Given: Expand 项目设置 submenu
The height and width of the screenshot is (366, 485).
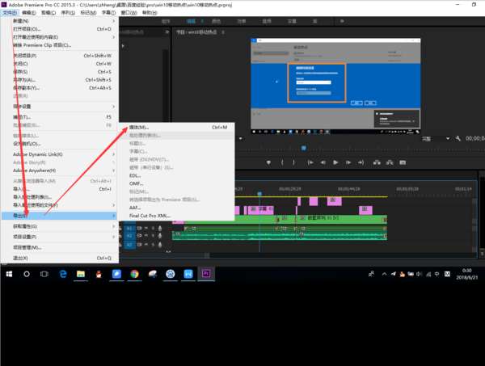Looking at the screenshot, I should coord(60,237).
